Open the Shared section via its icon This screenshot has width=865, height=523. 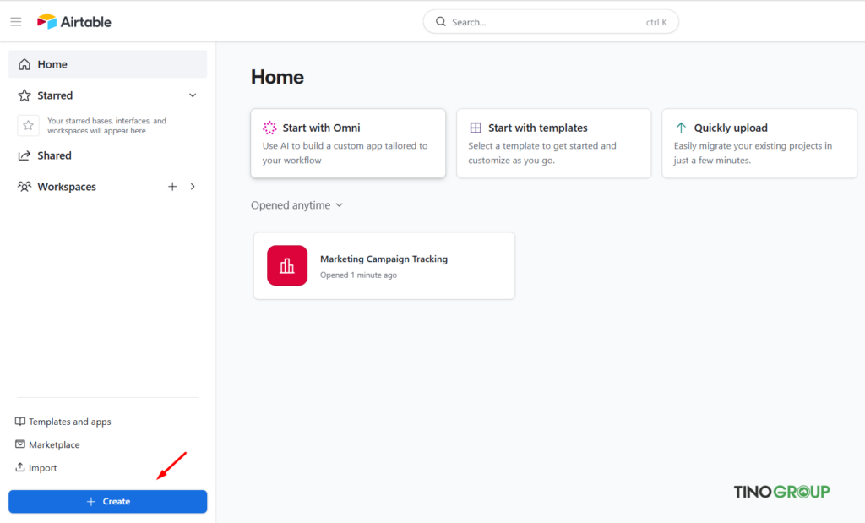pos(25,155)
